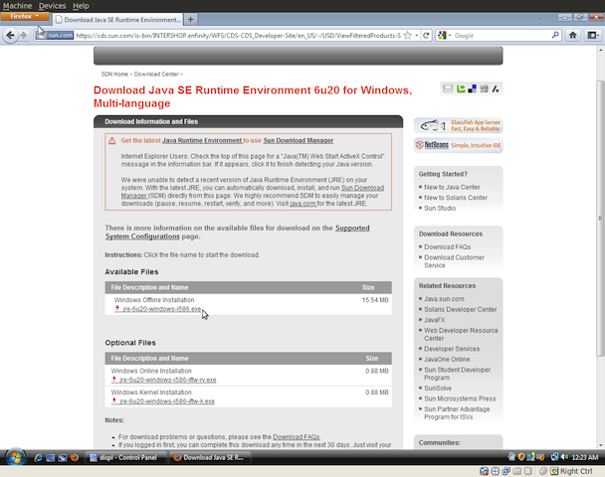Open the Java Runtime Environment link
The image size is (605, 477).
click(x=202, y=141)
